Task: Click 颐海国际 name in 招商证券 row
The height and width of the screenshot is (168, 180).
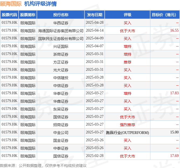Action: pos(28,125)
